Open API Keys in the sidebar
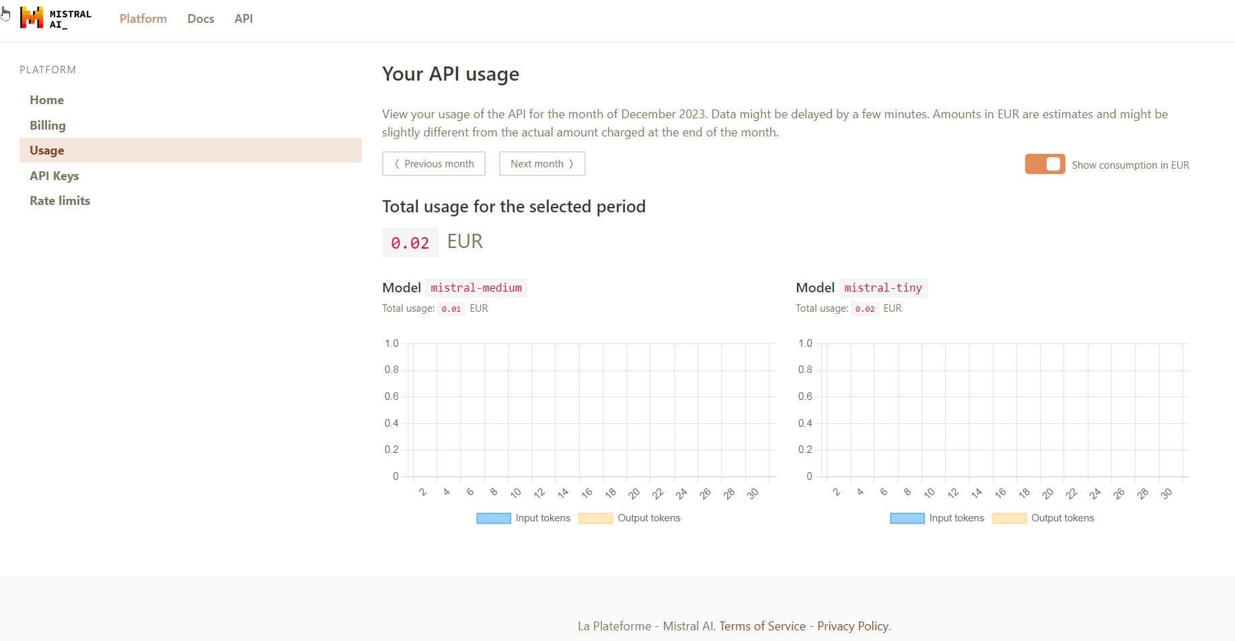The width and height of the screenshot is (1235, 641). [54, 176]
